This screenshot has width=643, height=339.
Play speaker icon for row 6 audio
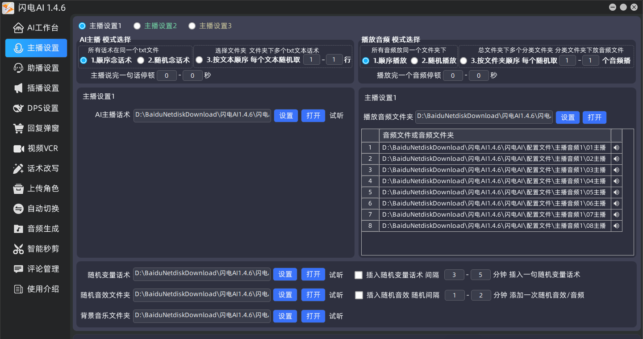[x=616, y=203]
